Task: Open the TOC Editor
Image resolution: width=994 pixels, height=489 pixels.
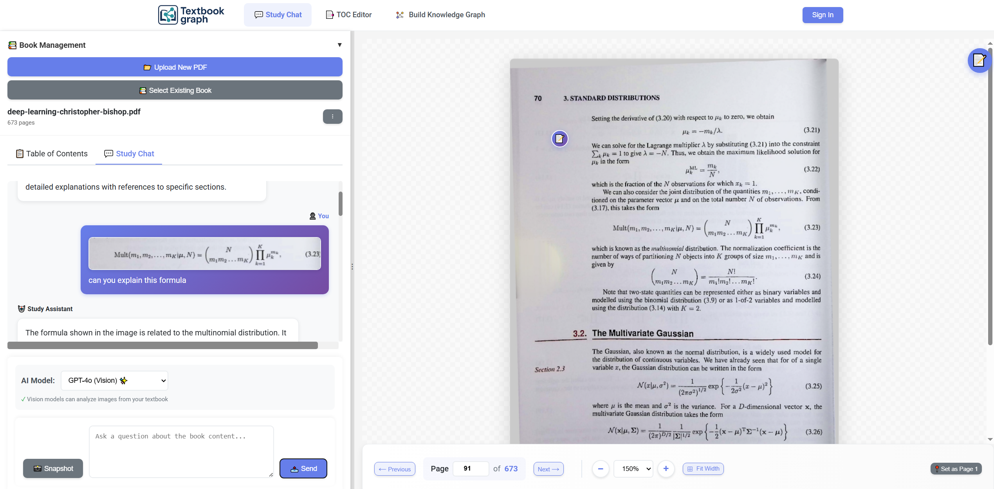Action: (348, 15)
